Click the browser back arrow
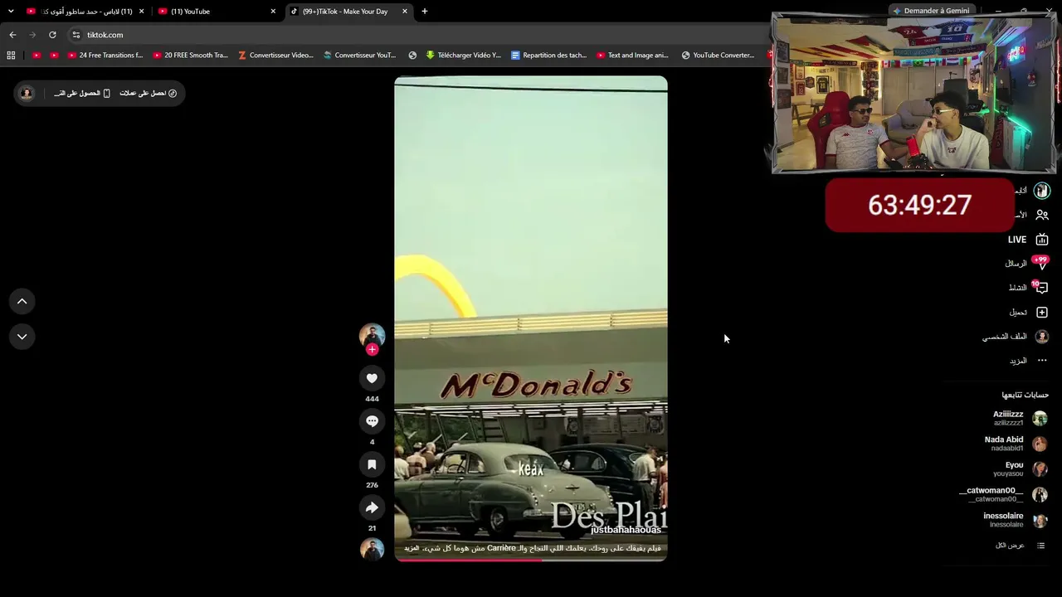1062x597 pixels. click(12, 35)
